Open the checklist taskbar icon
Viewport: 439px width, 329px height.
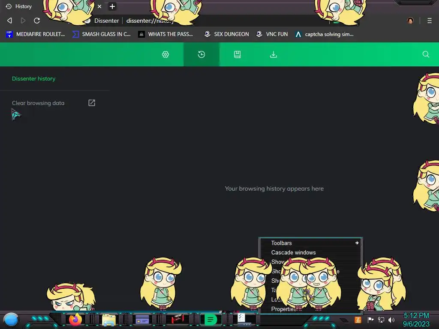coord(242,318)
